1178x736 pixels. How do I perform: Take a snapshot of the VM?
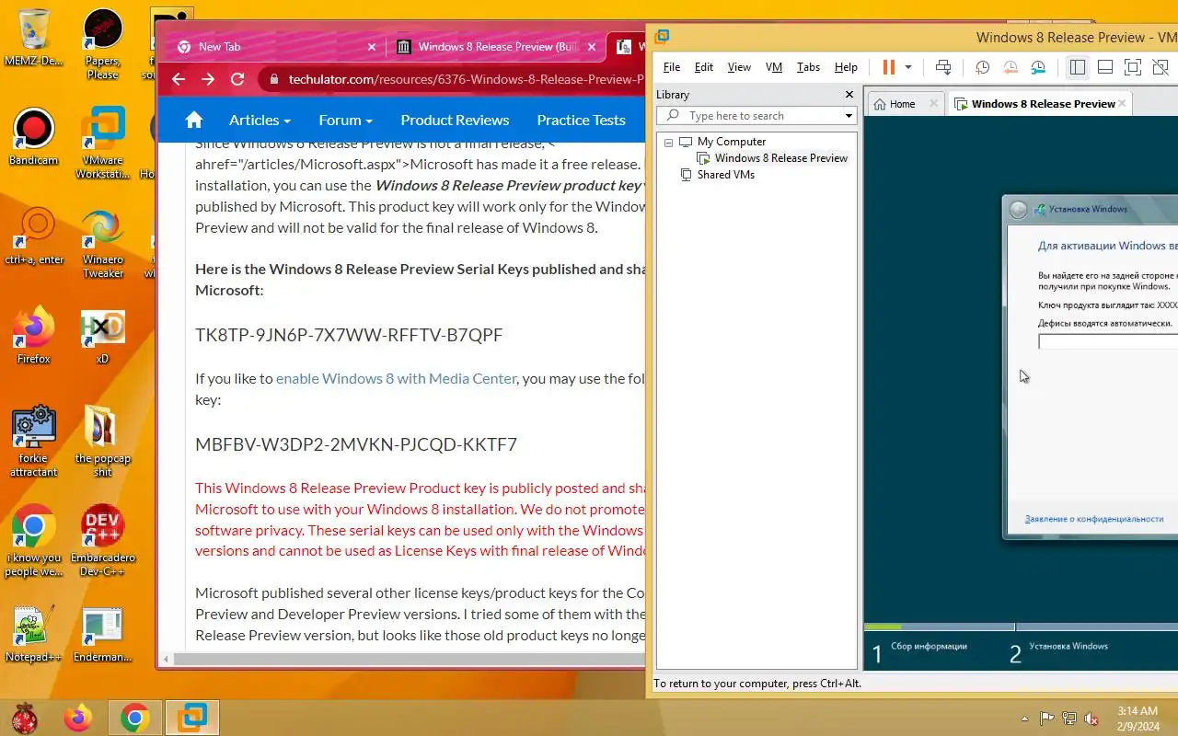982,67
